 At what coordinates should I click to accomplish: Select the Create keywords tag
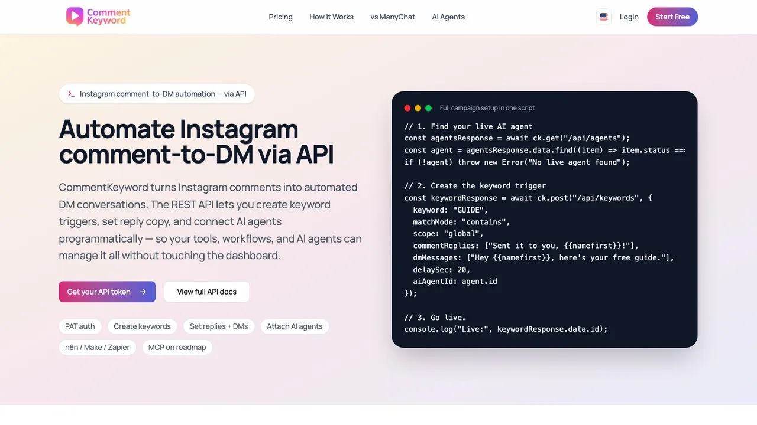(x=142, y=326)
